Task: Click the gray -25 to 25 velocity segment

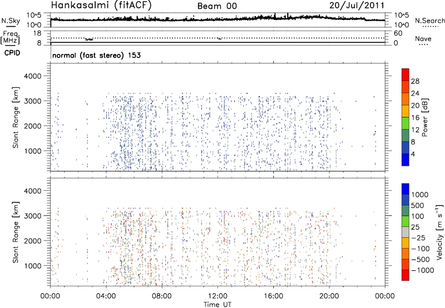Action: 406,232
